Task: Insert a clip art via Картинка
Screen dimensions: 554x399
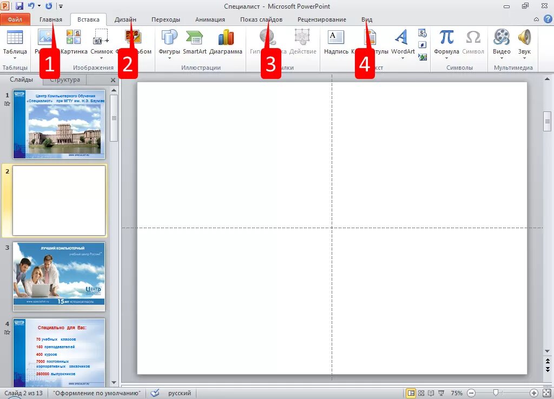Action: (74, 42)
